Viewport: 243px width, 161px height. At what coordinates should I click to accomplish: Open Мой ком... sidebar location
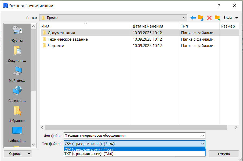(17, 74)
